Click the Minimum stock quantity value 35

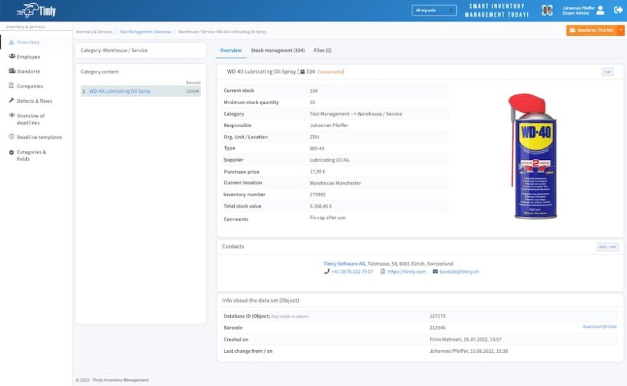click(x=312, y=102)
